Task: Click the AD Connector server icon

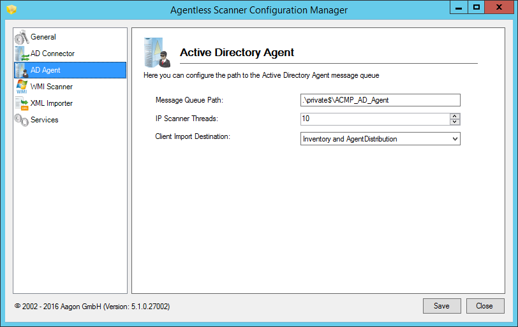Action: pos(22,54)
